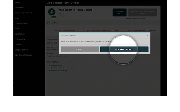Click the skill star rating

pyautogui.click(x=62, y=16)
